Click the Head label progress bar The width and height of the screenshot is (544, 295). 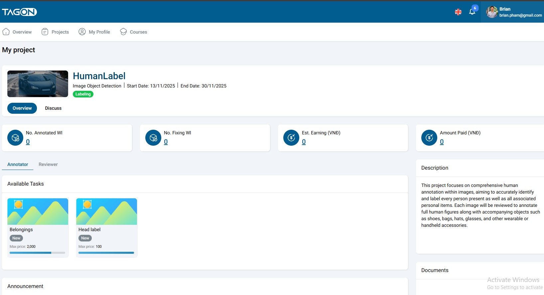point(106,253)
